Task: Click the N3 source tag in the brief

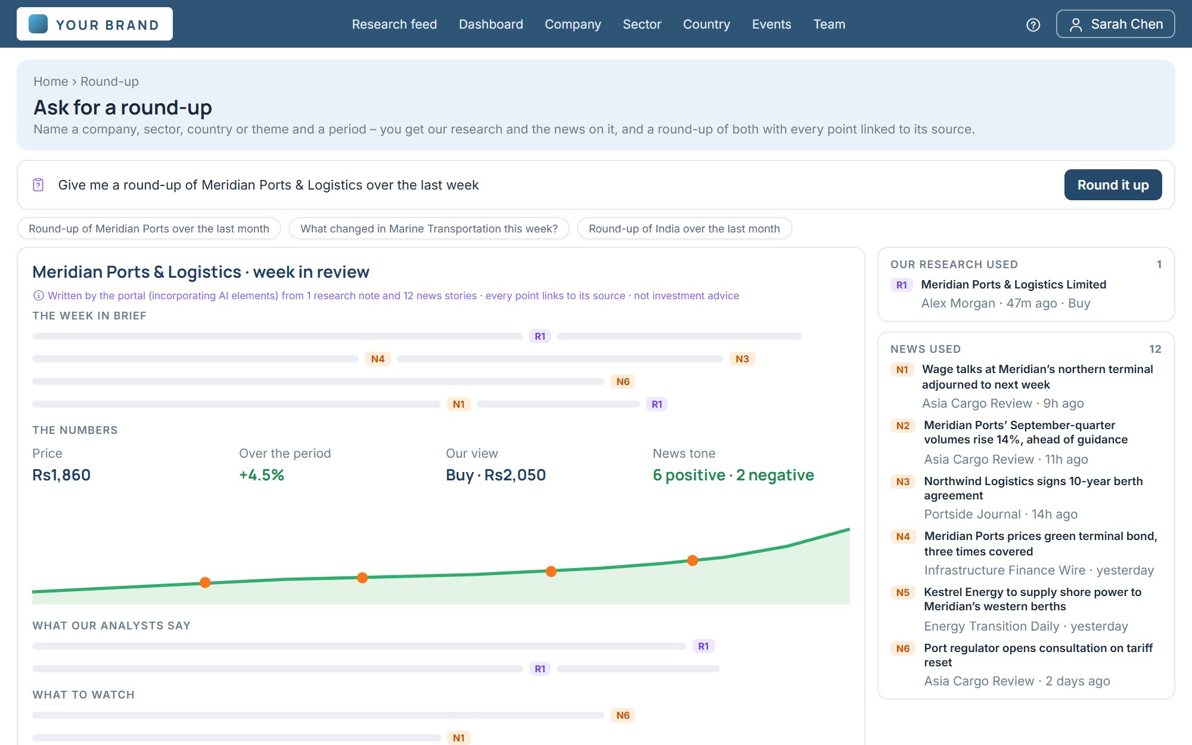Action: coord(742,359)
